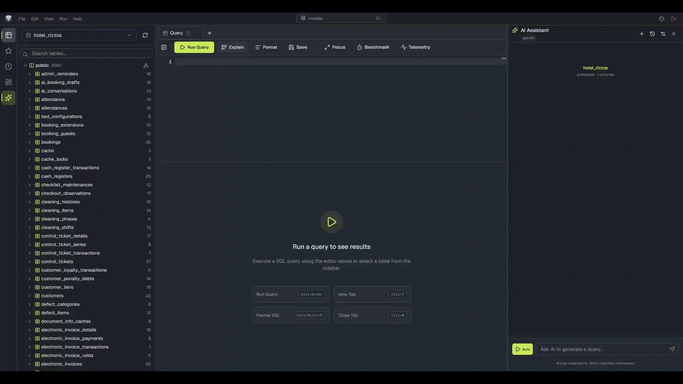Toggle the sidebar collapse icon beside Run Query
Viewport: 683px width, 384px height.
[164, 47]
